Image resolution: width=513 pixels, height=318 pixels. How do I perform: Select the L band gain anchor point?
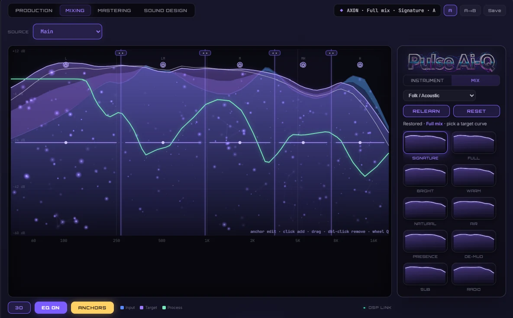66,143
